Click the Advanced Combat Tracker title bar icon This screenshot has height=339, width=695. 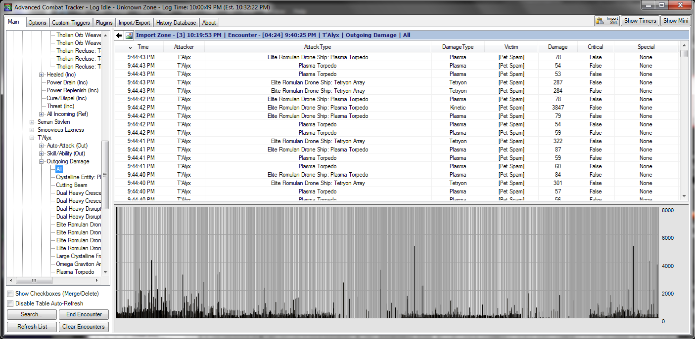7,7
